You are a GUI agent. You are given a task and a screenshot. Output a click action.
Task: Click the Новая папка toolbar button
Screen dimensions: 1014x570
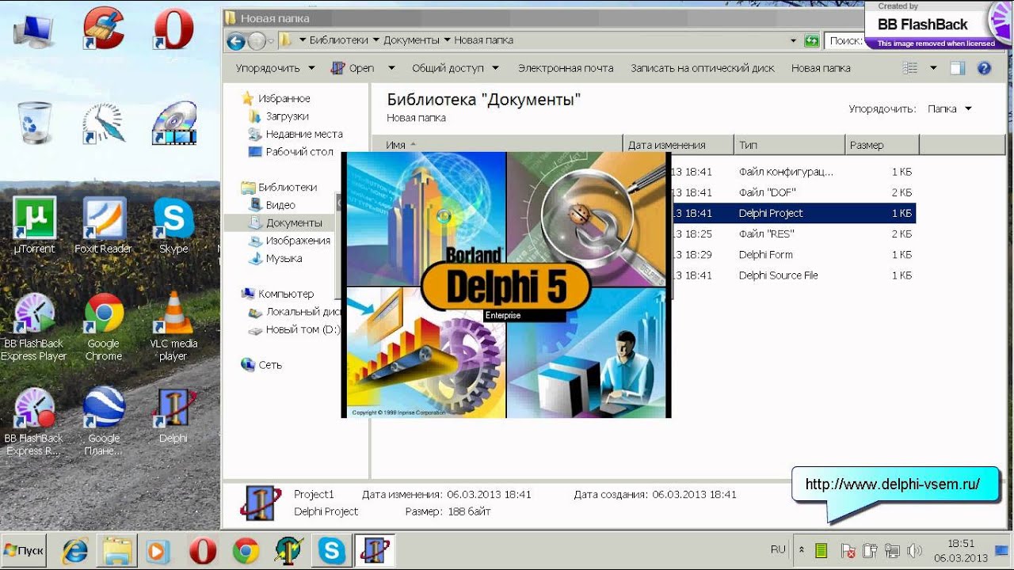[x=821, y=68]
